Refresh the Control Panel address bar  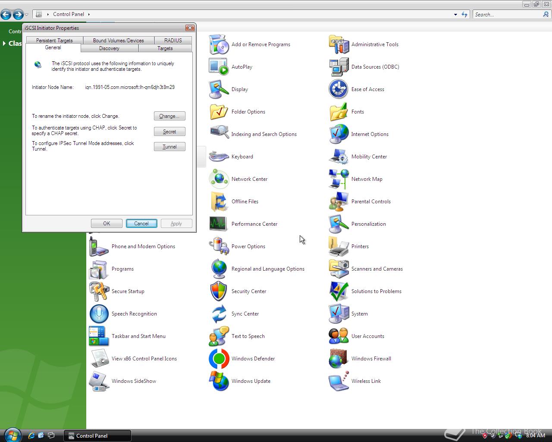(464, 15)
